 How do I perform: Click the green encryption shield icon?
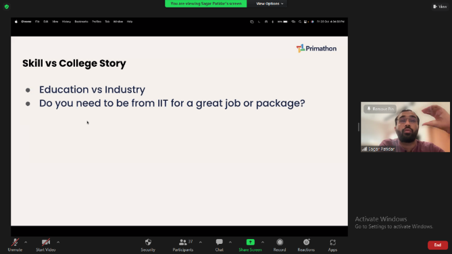(x=7, y=7)
